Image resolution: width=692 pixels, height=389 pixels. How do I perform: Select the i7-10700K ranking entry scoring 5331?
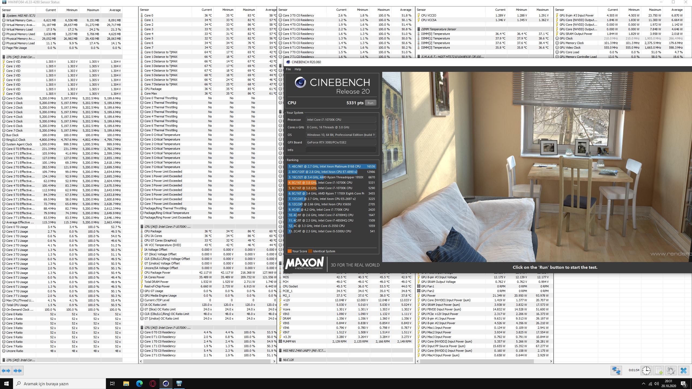(x=331, y=183)
